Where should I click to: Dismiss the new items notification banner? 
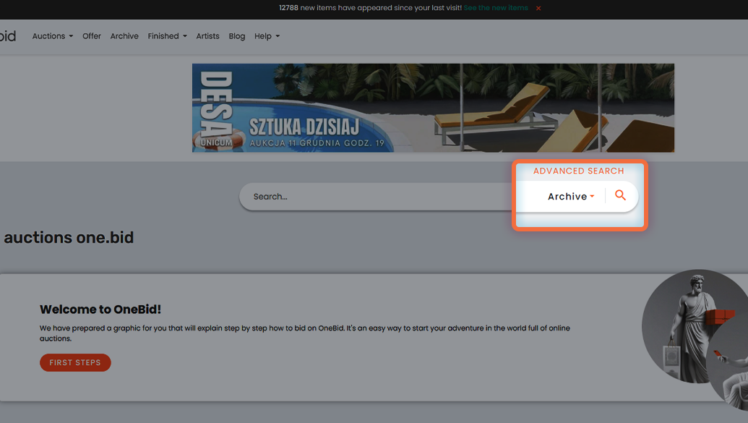click(538, 8)
